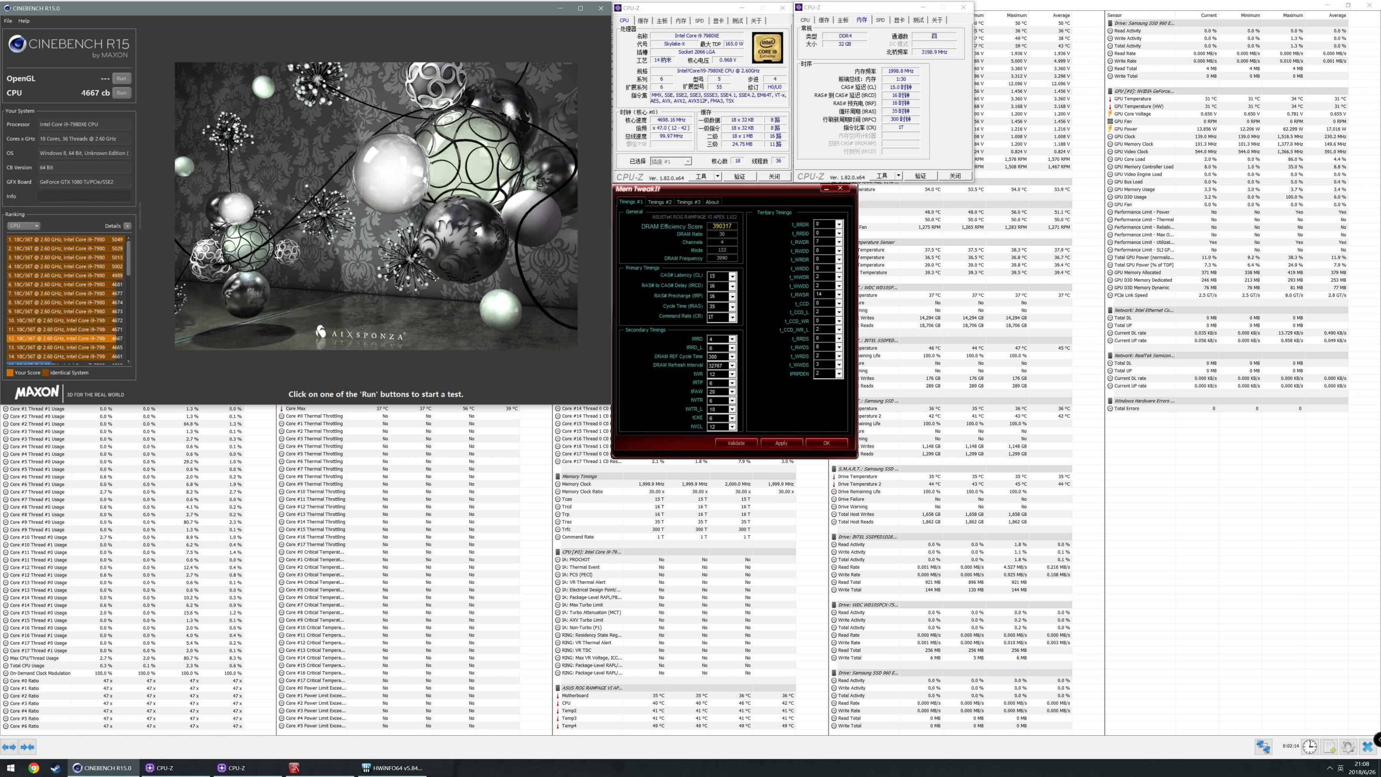Open Steam from the taskbar
Viewport: 1381px width, 777px height.
56,768
